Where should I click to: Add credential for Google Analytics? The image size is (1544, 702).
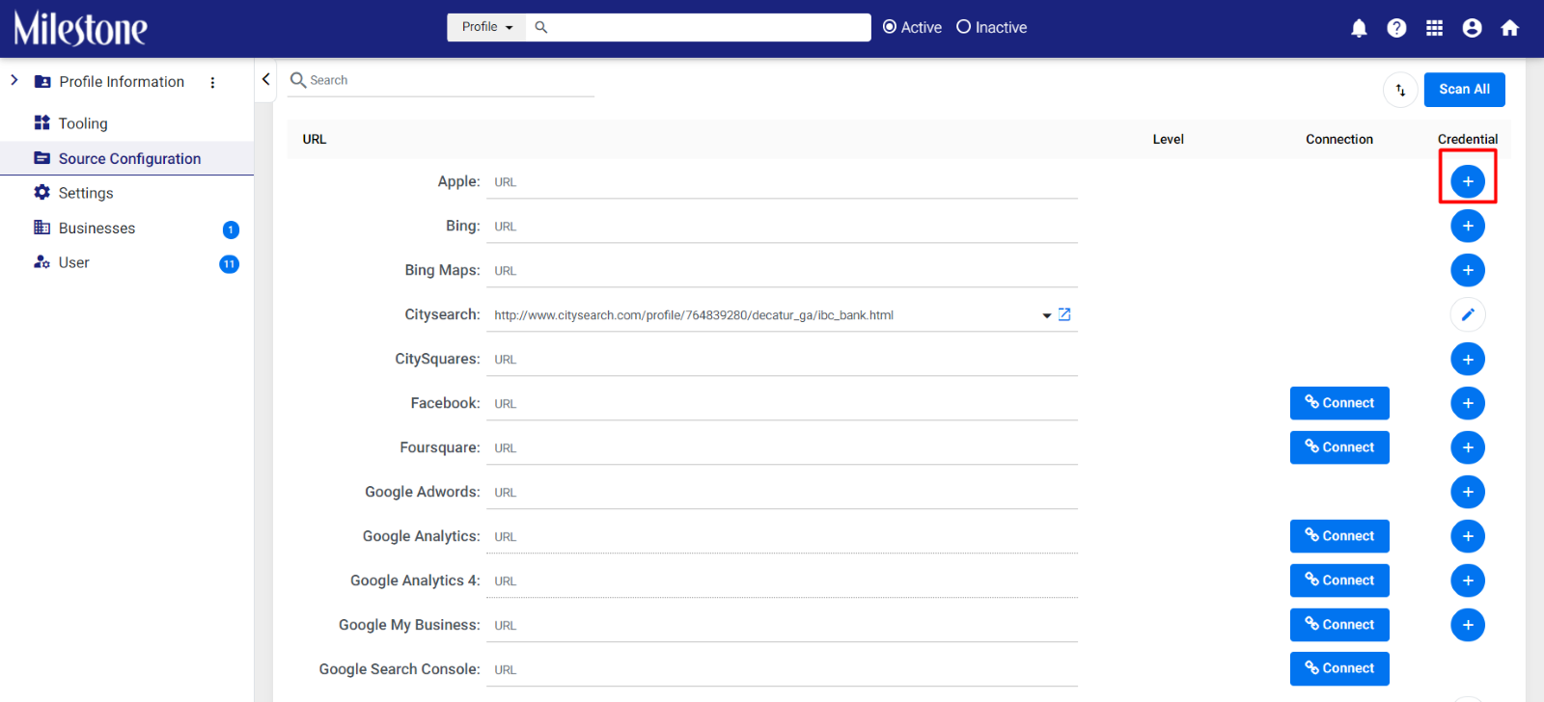pos(1468,536)
